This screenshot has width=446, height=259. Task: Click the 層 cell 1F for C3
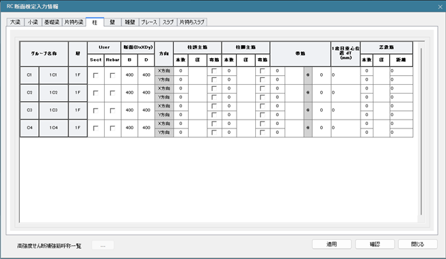[x=78, y=111]
